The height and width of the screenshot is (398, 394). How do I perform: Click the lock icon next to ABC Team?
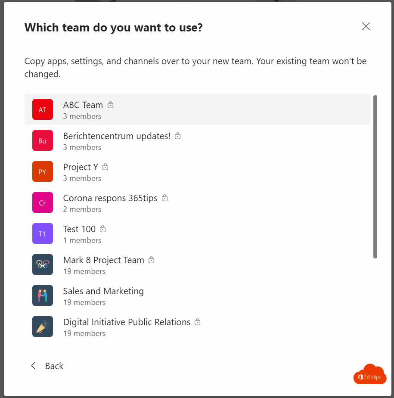point(110,105)
